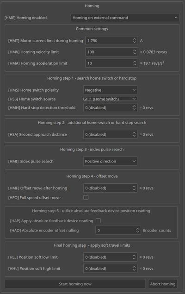Click the Absolute encoder offset value field
The image size is (185, 294).
(116, 230)
